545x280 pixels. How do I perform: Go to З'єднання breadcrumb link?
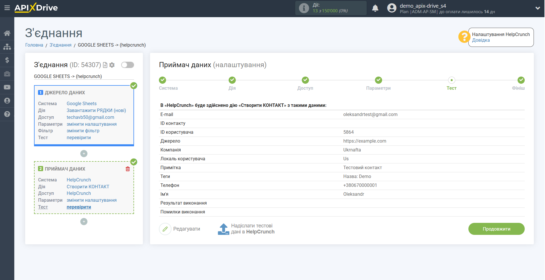(x=61, y=45)
